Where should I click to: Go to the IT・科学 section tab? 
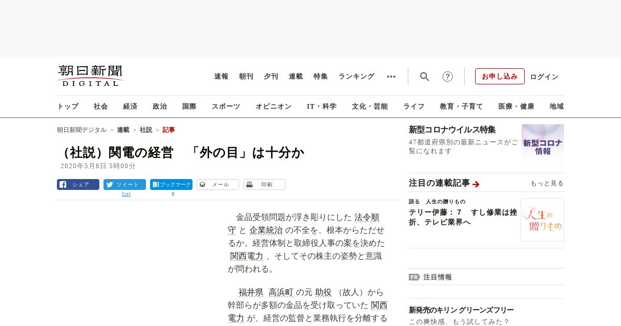(322, 107)
